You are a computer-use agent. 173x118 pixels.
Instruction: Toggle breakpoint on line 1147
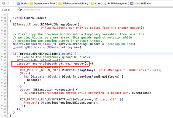pos(4,80)
